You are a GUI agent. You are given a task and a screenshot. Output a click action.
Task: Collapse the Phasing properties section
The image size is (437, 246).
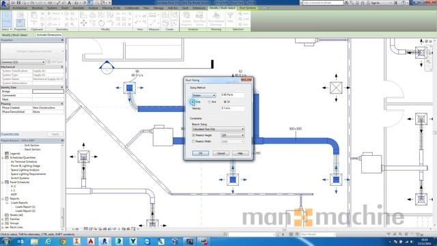(62, 104)
